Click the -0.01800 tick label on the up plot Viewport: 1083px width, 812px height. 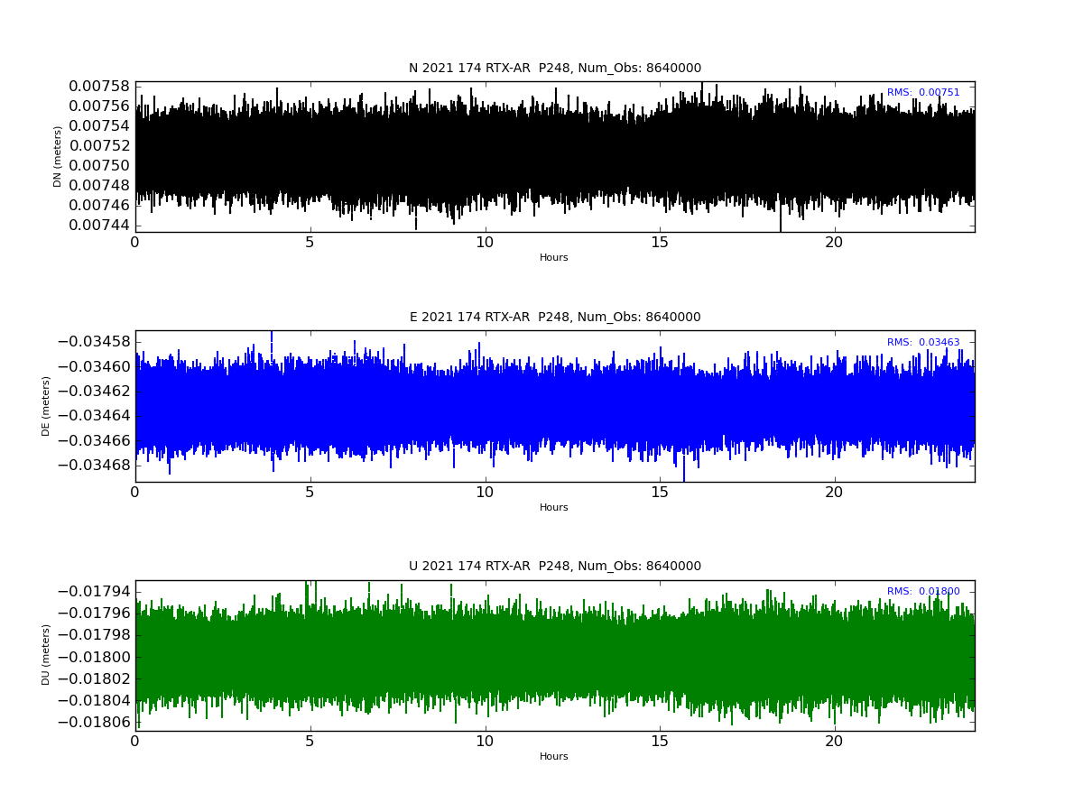[94, 657]
